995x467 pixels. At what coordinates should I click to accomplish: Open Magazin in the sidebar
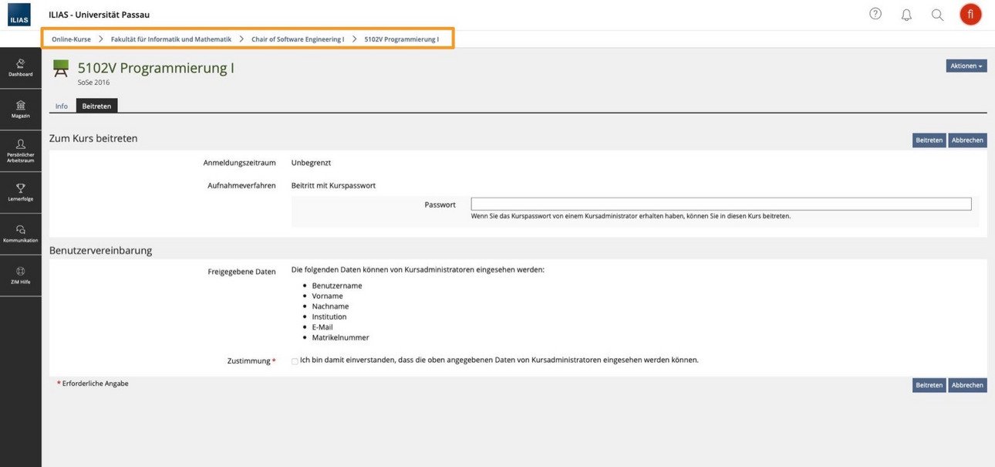[x=21, y=110]
